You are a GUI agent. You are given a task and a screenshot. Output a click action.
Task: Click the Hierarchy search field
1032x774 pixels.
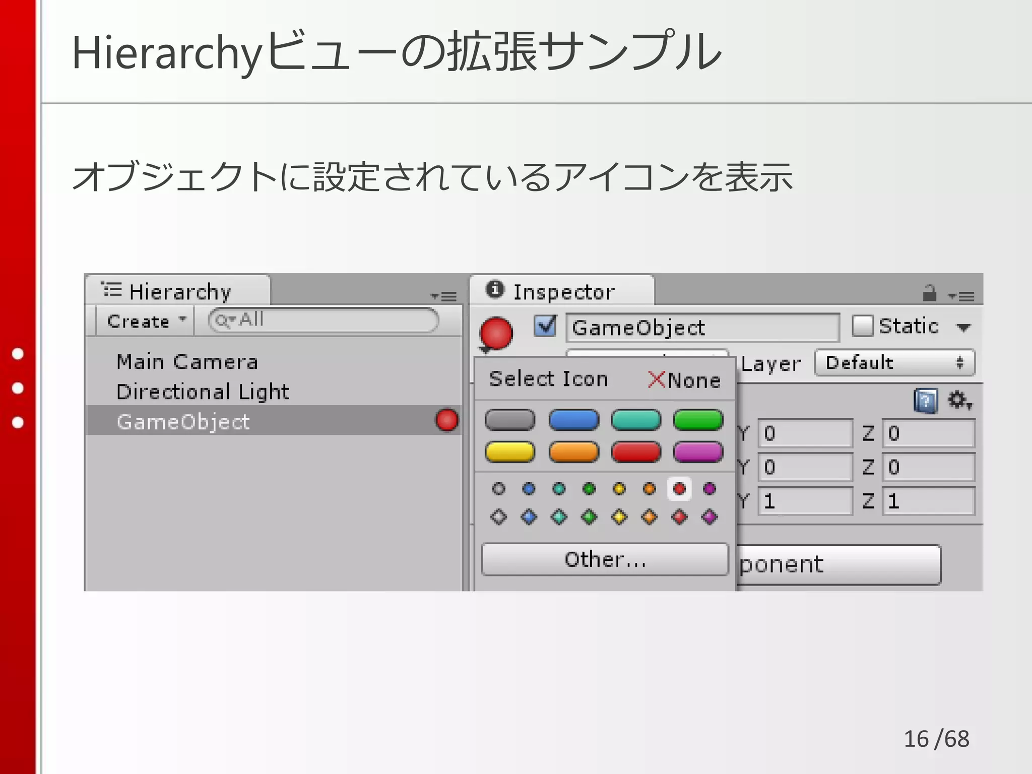324,320
